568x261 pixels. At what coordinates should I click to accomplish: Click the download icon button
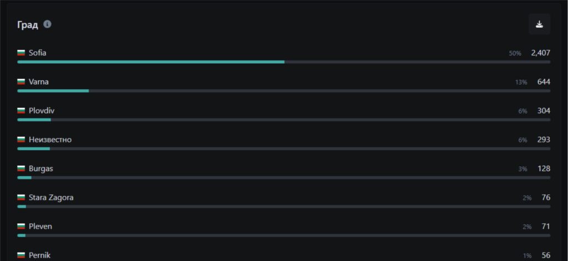click(x=539, y=24)
